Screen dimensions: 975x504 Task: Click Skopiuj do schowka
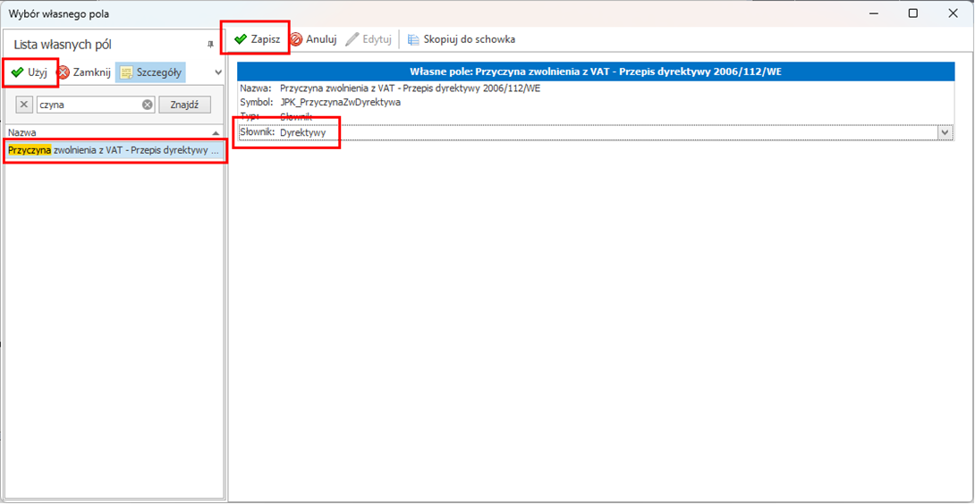pos(462,39)
